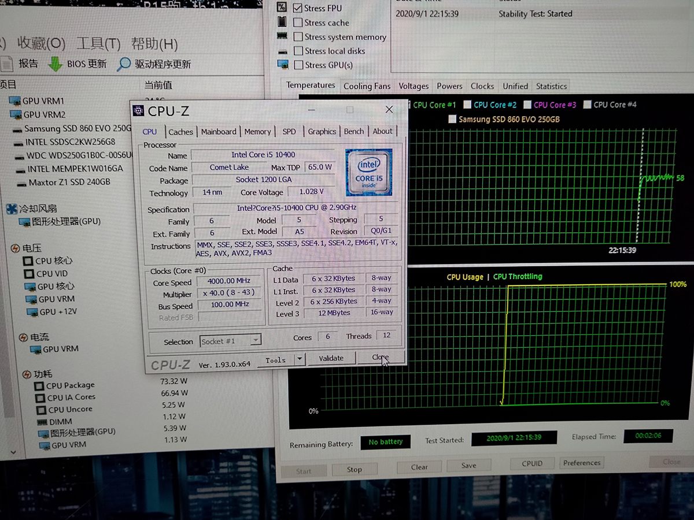The height and width of the screenshot is (520, 694).
Task: Click the CPU 核心 voltage row icon
Action: (28, 261)
